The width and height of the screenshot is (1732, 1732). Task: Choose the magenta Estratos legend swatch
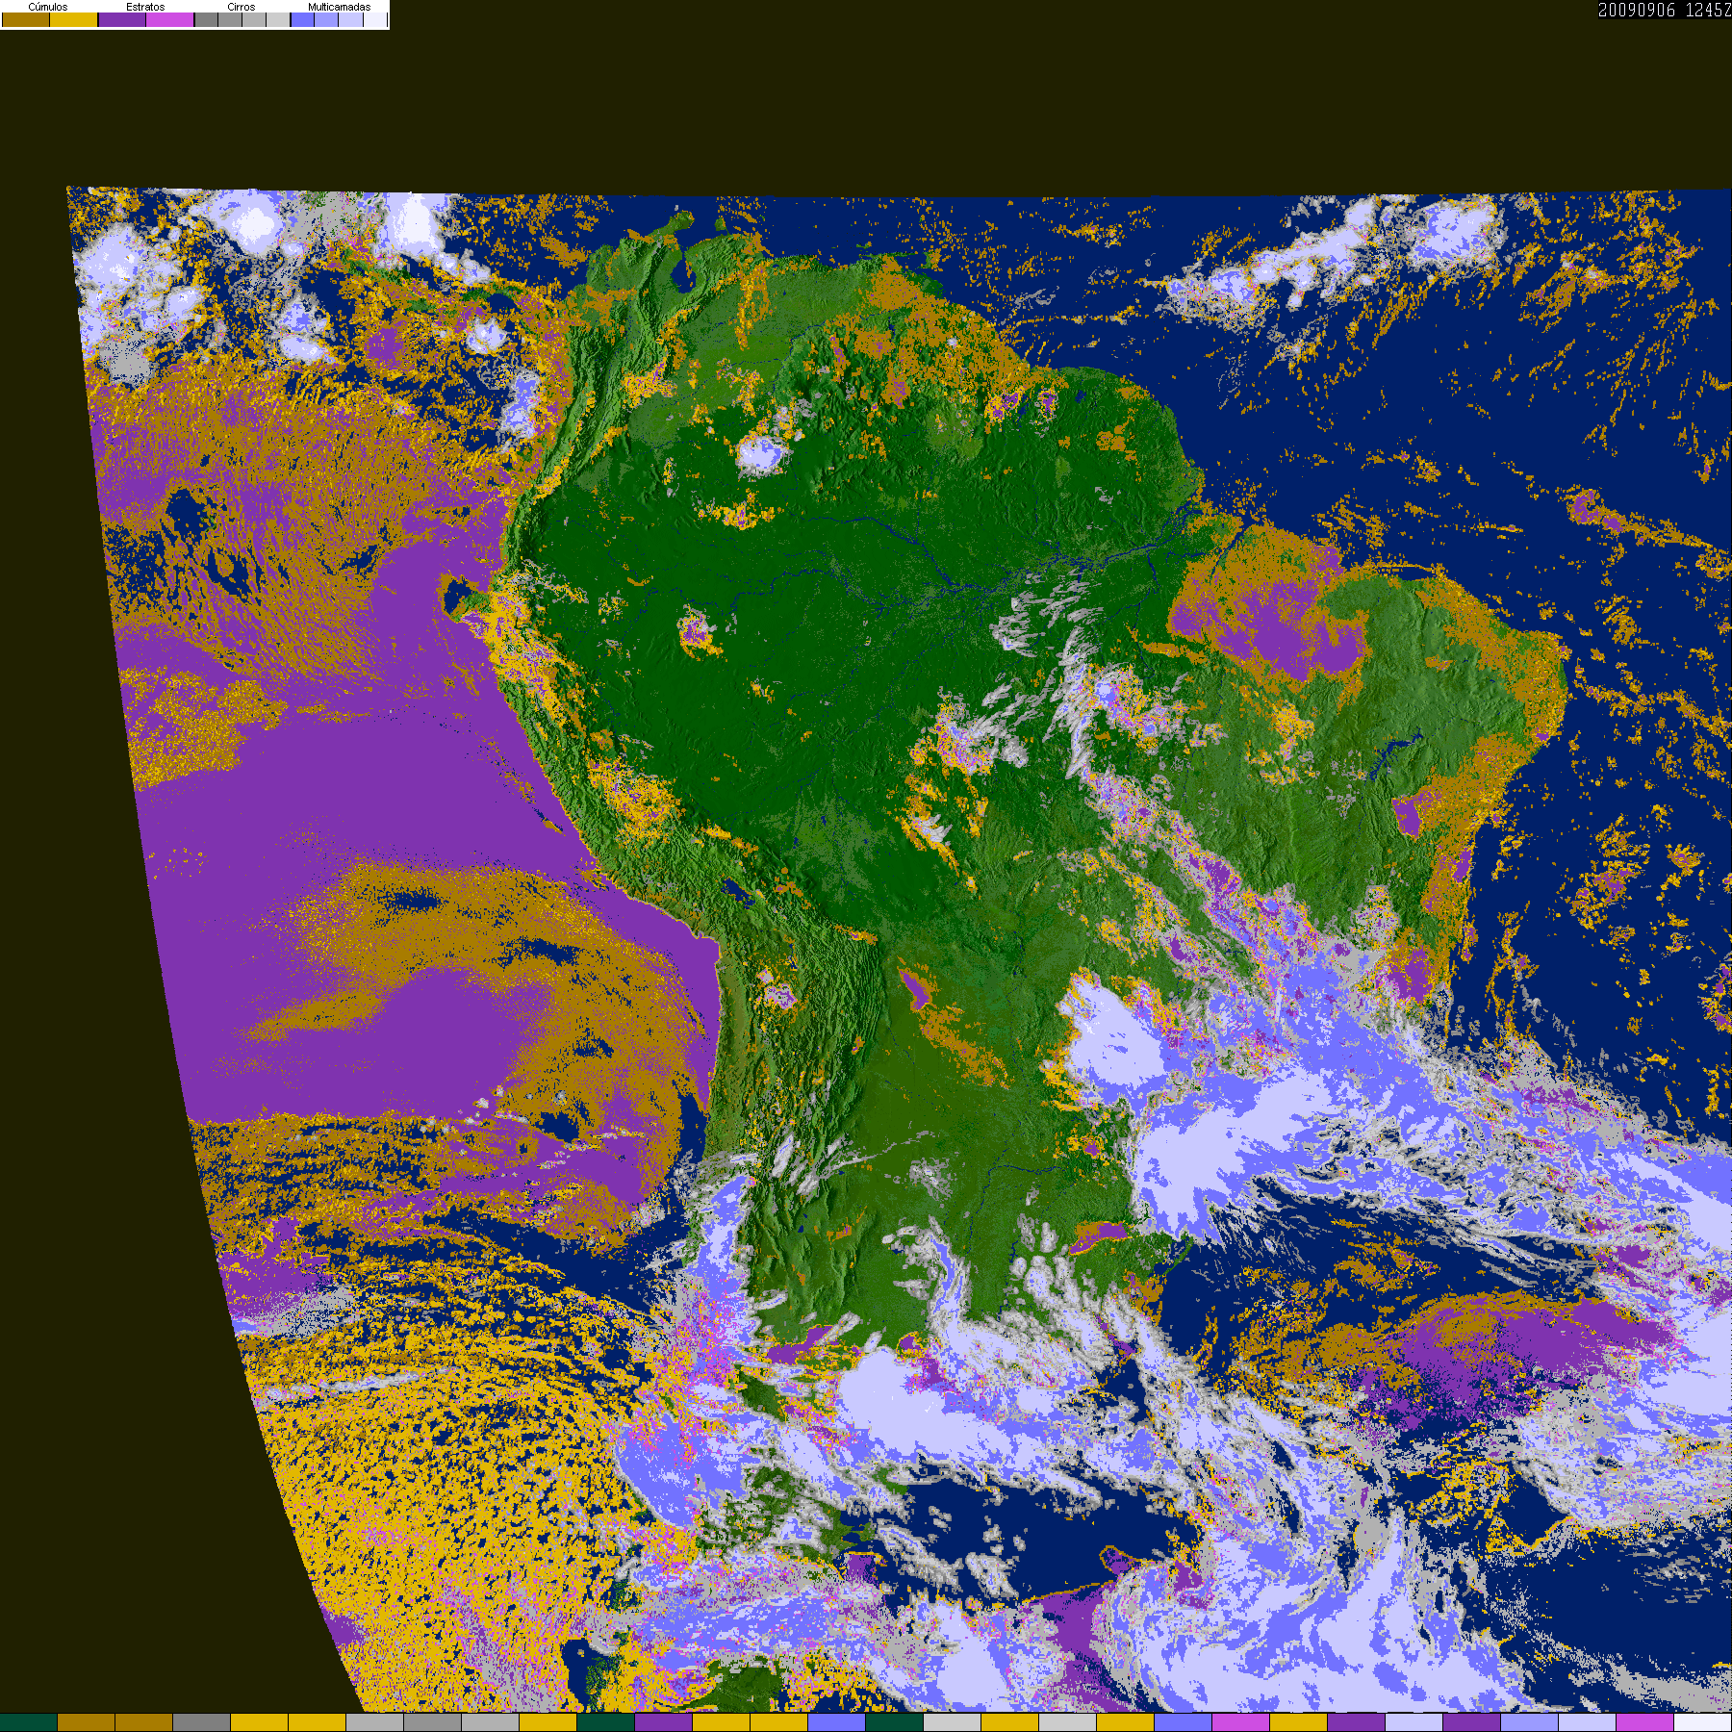click(170, 19)
